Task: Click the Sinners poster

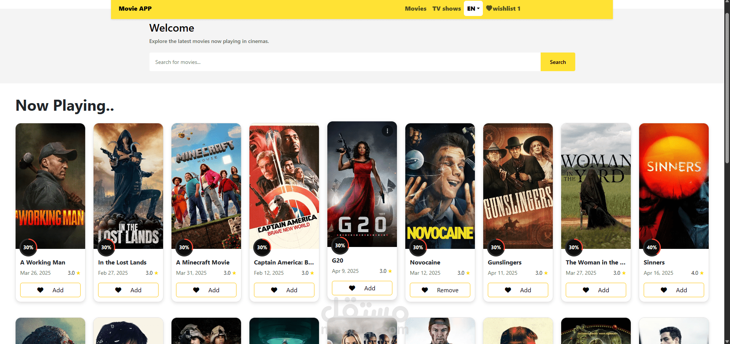Action: pyautogui.click(x=674, y=186)
